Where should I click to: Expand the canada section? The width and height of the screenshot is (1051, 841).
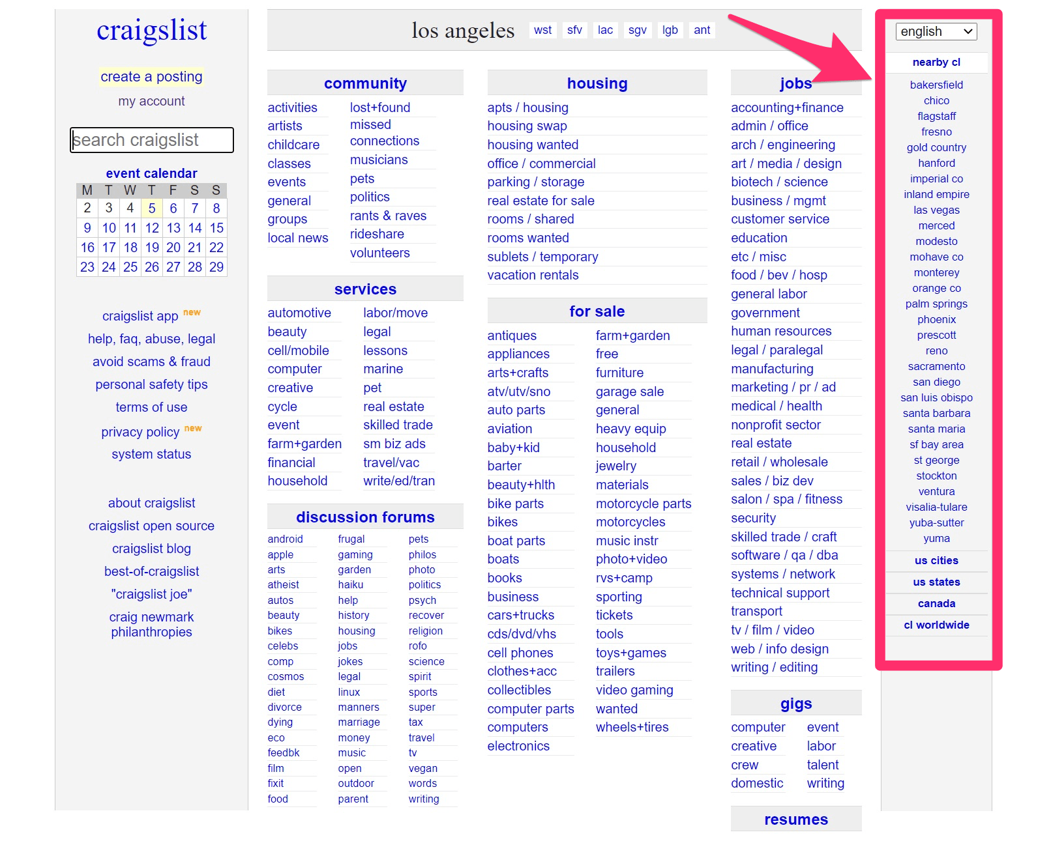[936, 603]
